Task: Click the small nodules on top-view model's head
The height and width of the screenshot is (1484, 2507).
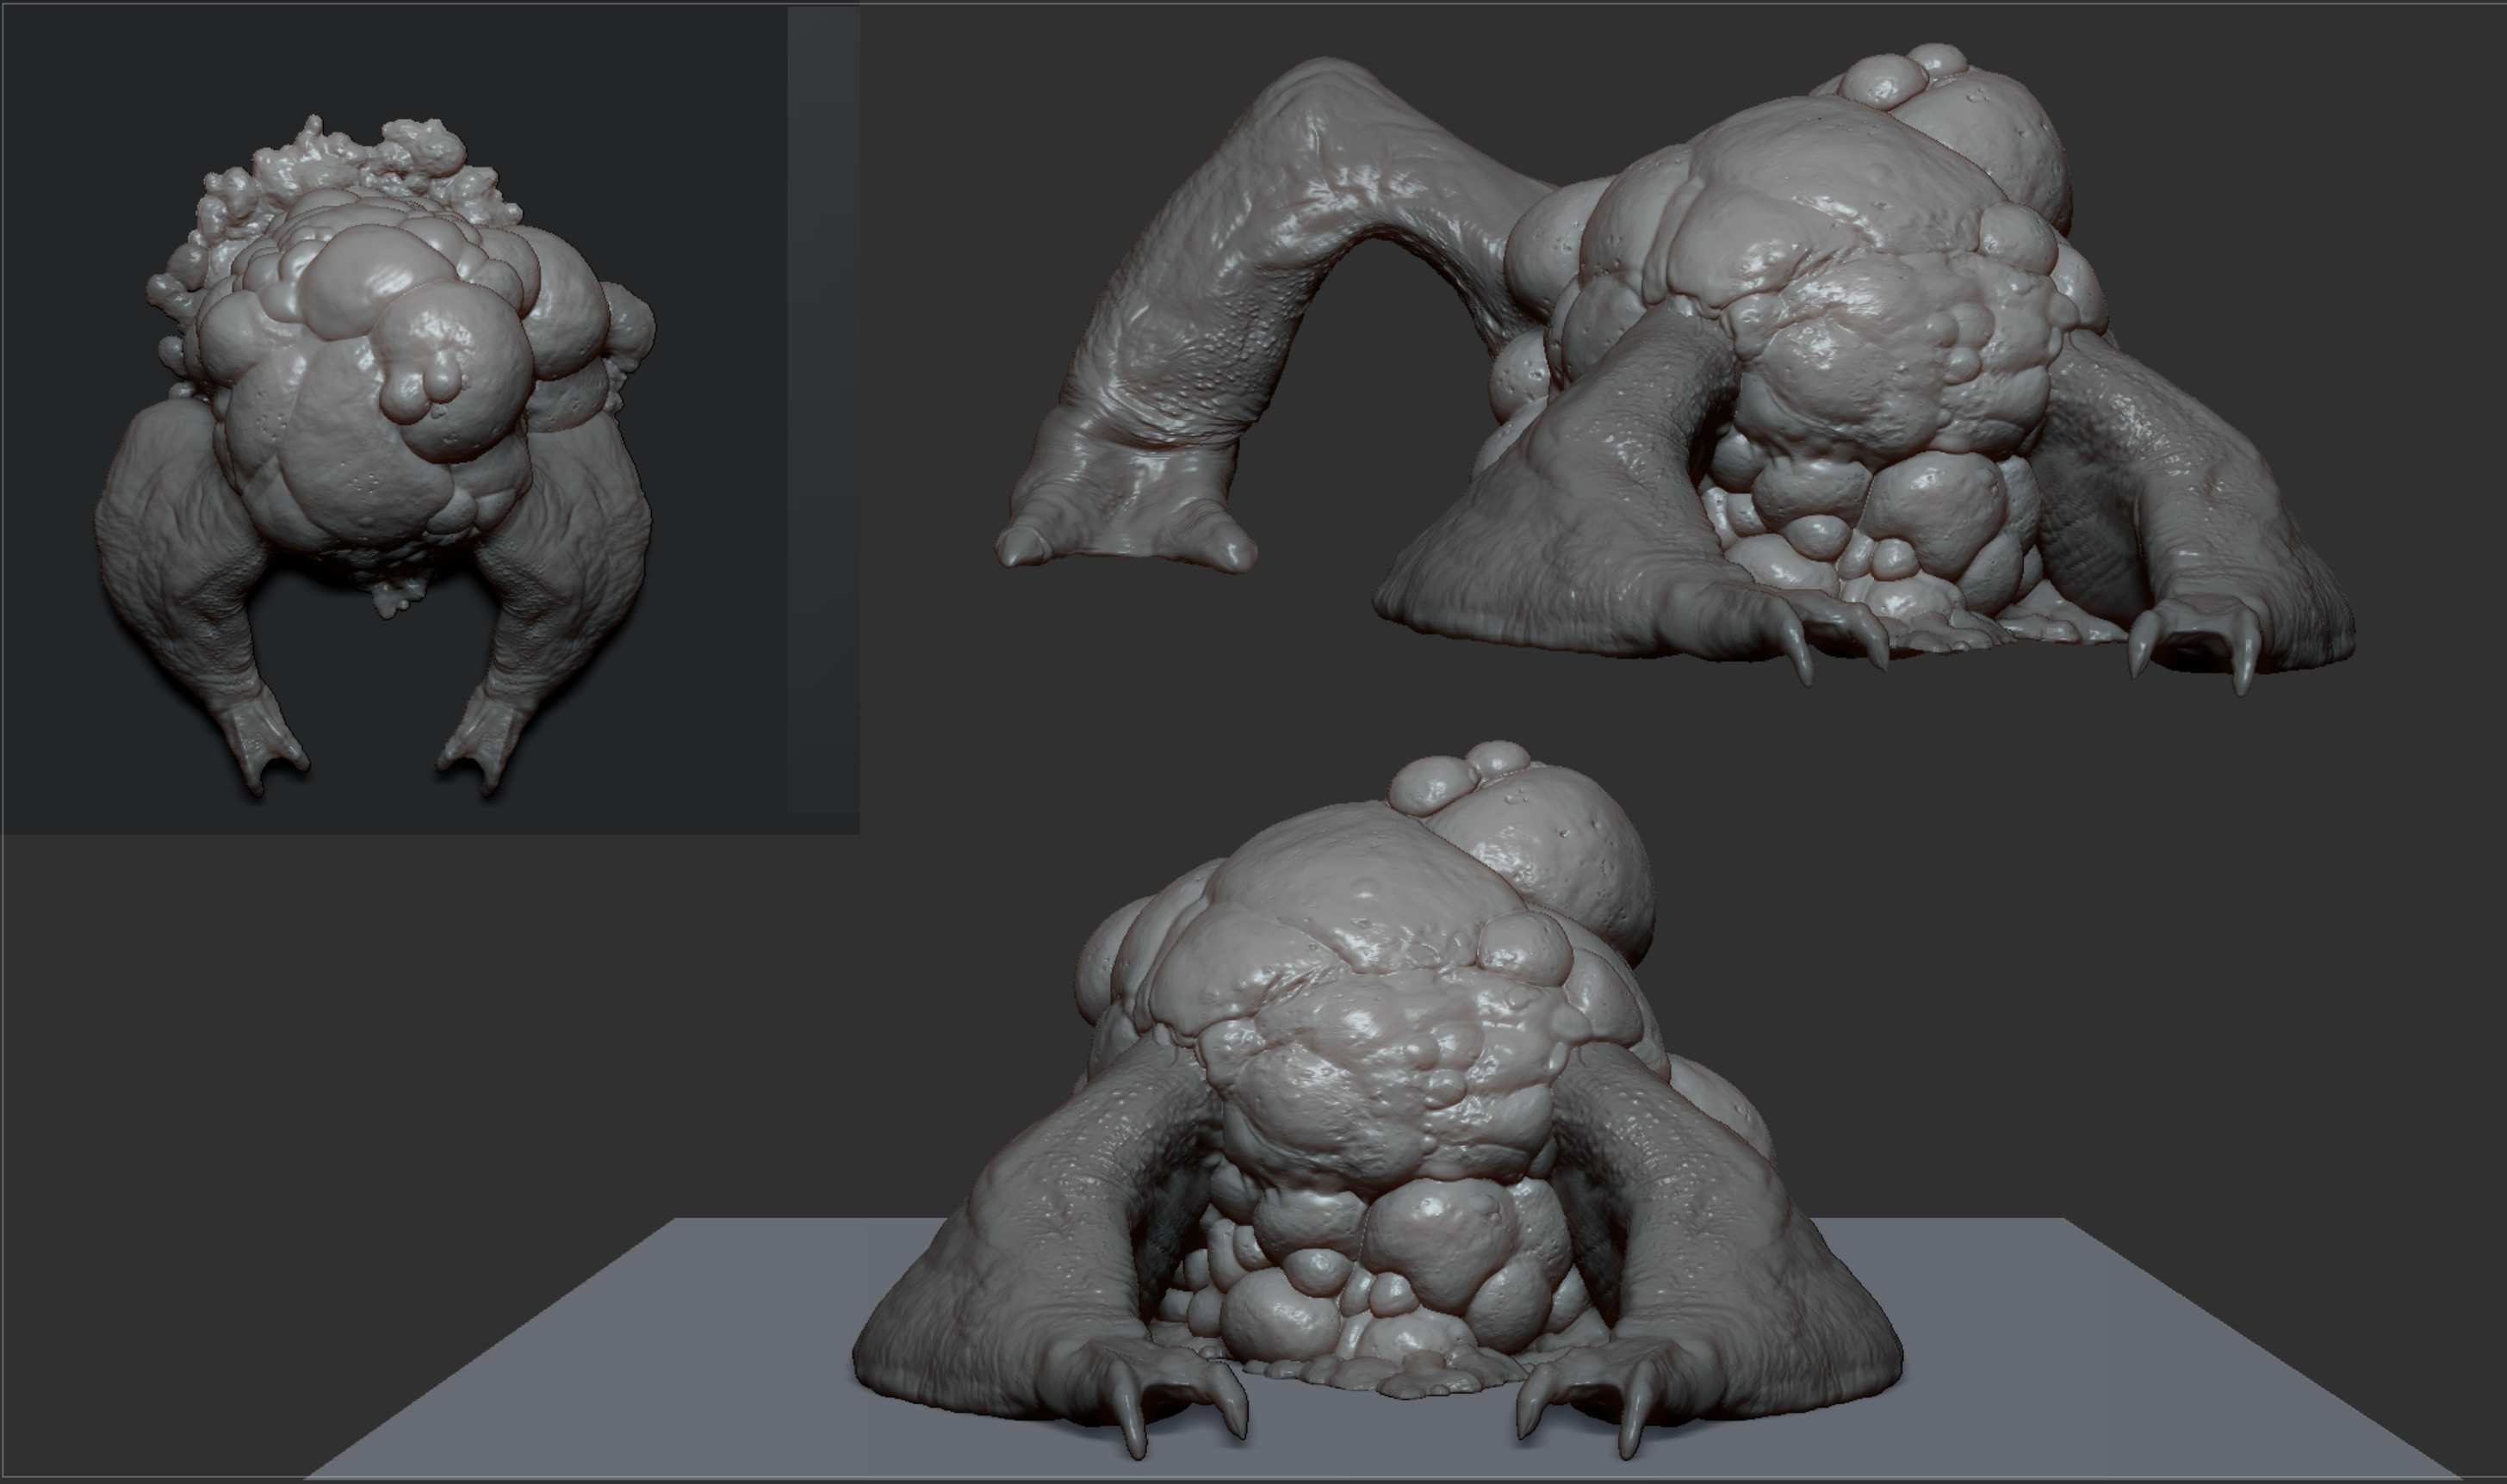Action: click(425, 390)
